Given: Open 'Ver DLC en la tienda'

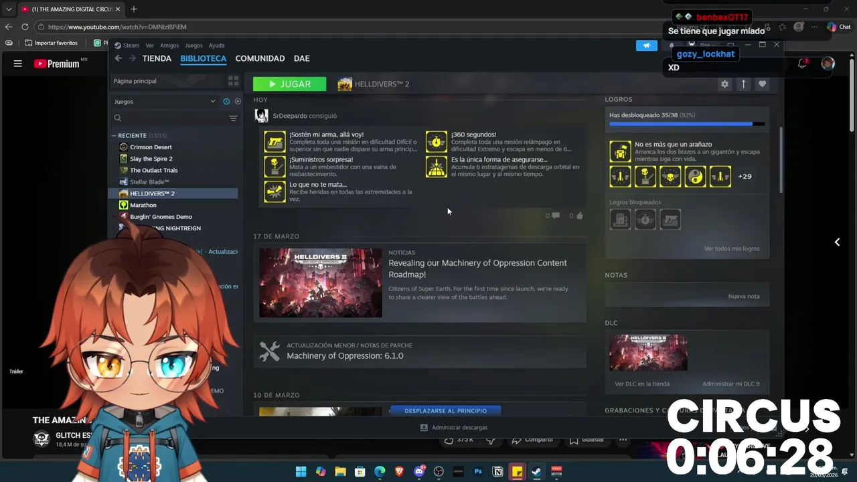Looking at the screenshot, I should pos(642,384).
